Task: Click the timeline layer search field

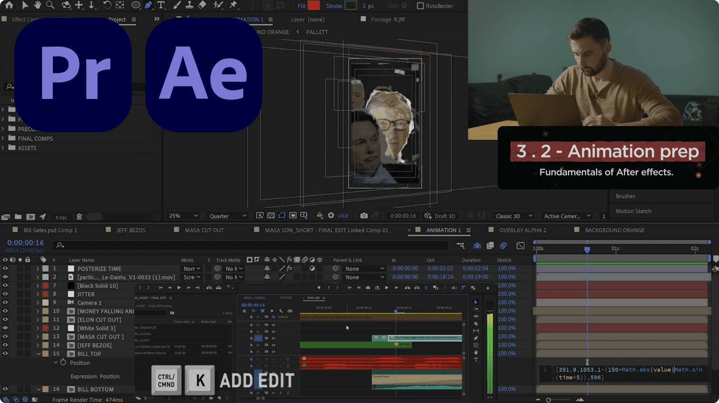Action: [x=251, y=245]
